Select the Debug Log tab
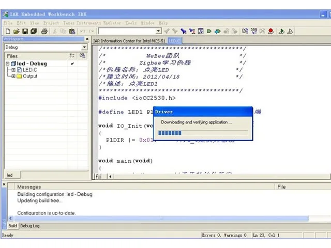 (30, 226)
